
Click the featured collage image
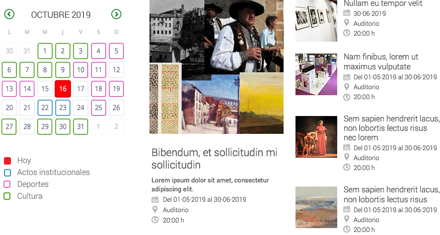click(x=216, y=67)
